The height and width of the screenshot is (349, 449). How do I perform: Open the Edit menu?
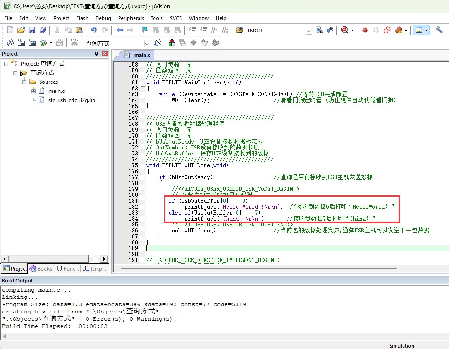tap(24, 18)
